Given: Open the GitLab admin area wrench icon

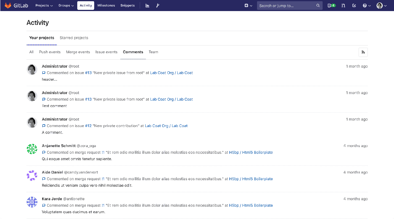Looking at the screenshot, I should [158, 5].
